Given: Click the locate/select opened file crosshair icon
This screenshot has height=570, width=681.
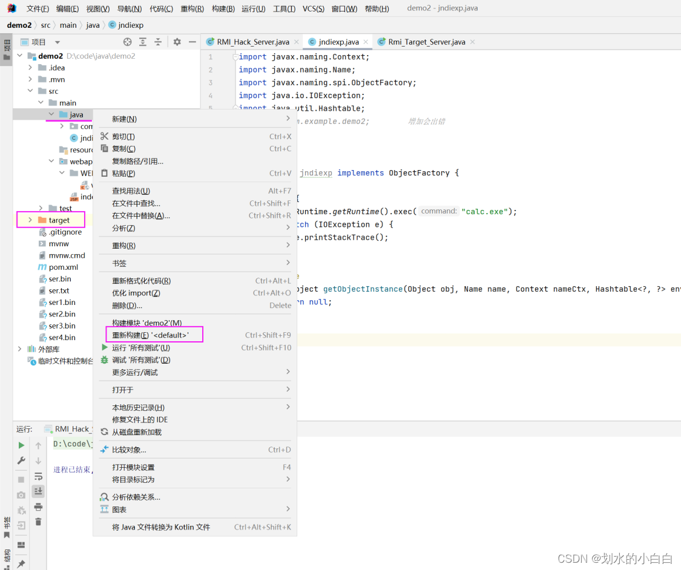Looking at the screenshot, I should tap(127, 42).
